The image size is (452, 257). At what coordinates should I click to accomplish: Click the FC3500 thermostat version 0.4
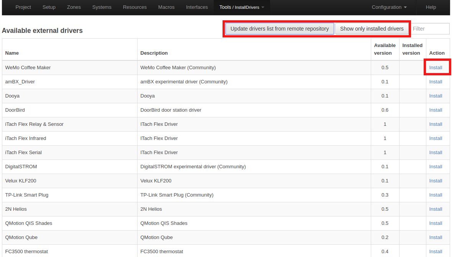pos(385,252)
